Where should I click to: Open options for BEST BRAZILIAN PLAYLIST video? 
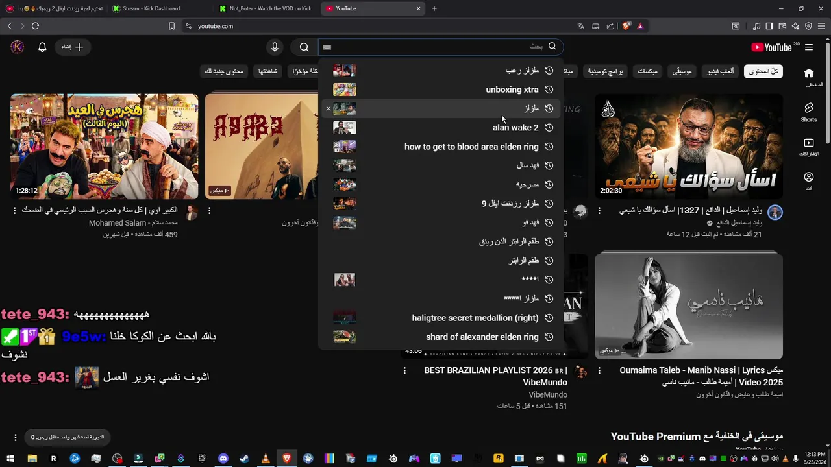pos(404,371)
